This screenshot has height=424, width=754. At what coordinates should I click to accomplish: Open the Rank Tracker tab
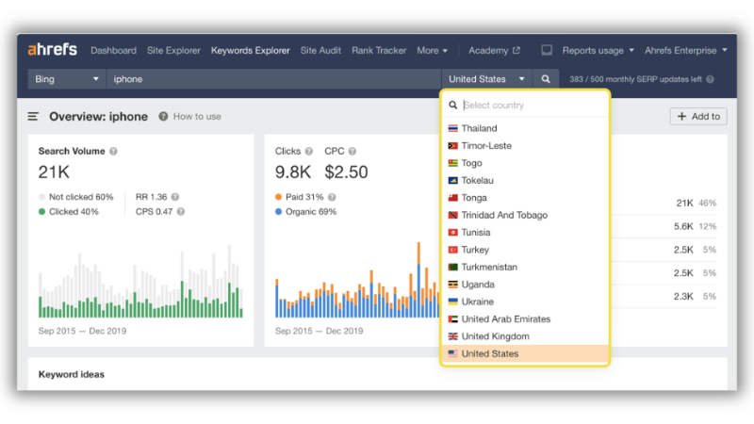click(379, 51)
